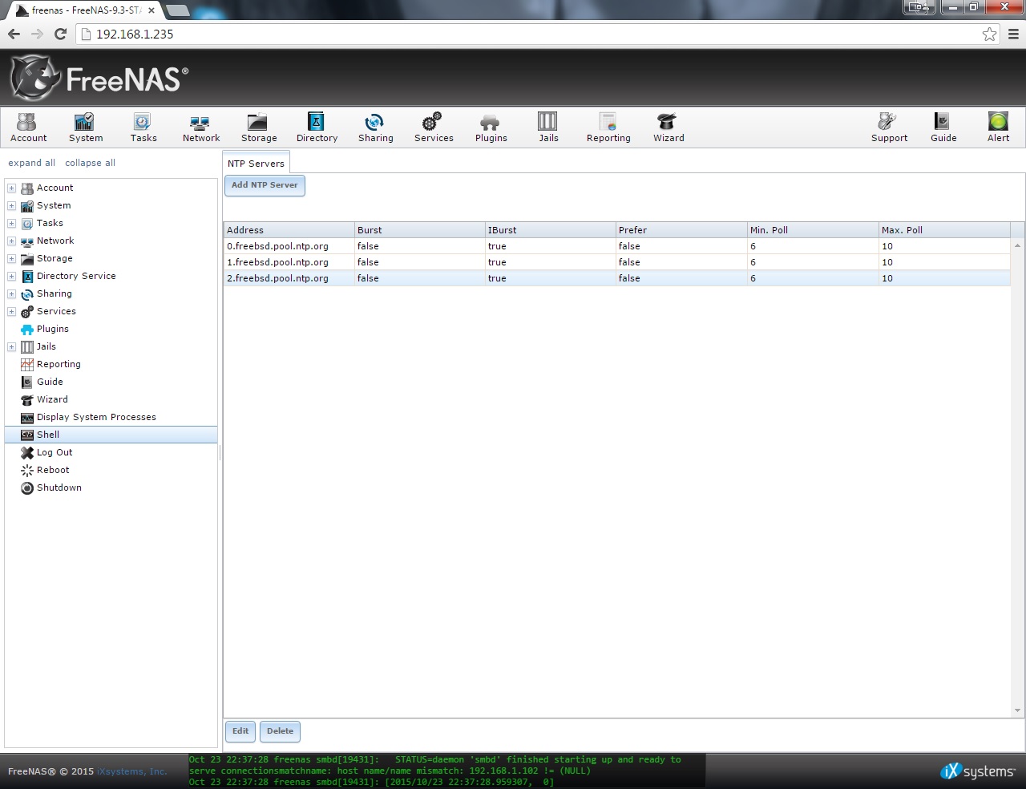
Task: Sort by IBurst column header
Action: [x=550, y=230]
